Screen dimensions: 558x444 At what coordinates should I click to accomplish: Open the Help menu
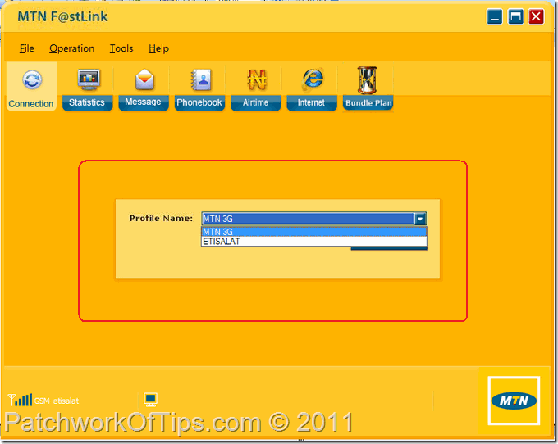158,48
